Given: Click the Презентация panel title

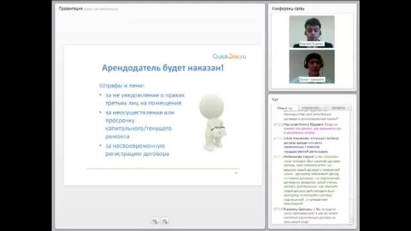Looking at the screenshot, I should click(x=71, y=8).
